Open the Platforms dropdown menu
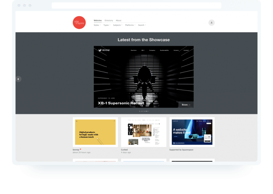 pyautogui.click(x=130, y=25)
